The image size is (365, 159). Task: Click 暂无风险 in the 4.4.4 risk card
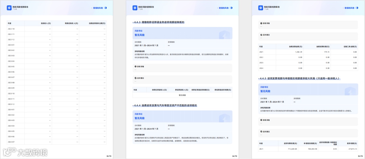(140, 118)
